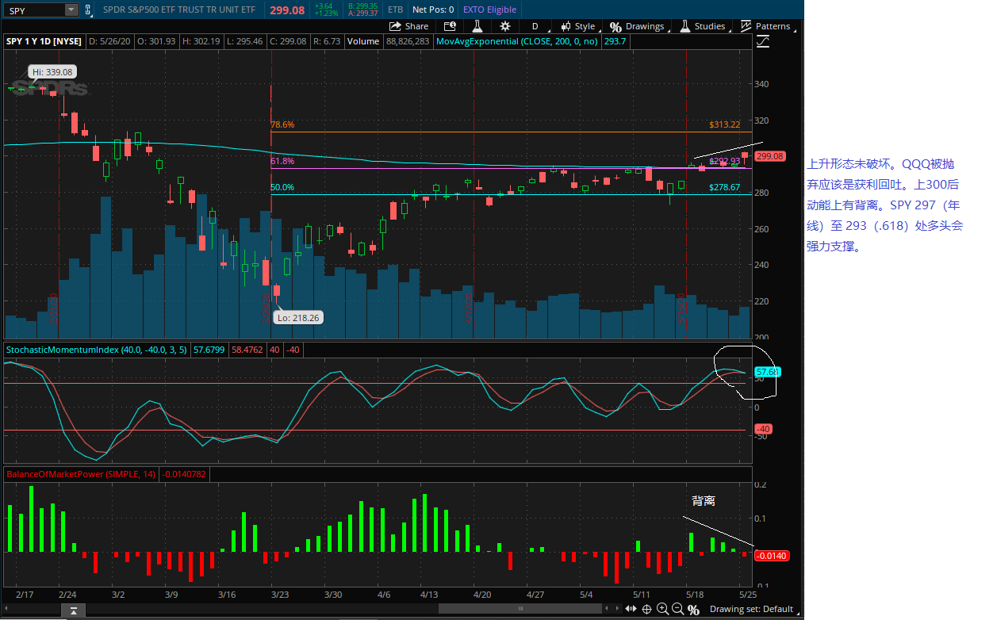Image resolution: width=997 pixels, height=620 pixels.
Task: Click the $313.22 Fibonacci level label
Action: [x=725, y=124]
